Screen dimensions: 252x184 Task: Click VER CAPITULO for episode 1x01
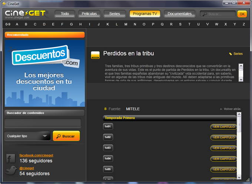(223, 127)
